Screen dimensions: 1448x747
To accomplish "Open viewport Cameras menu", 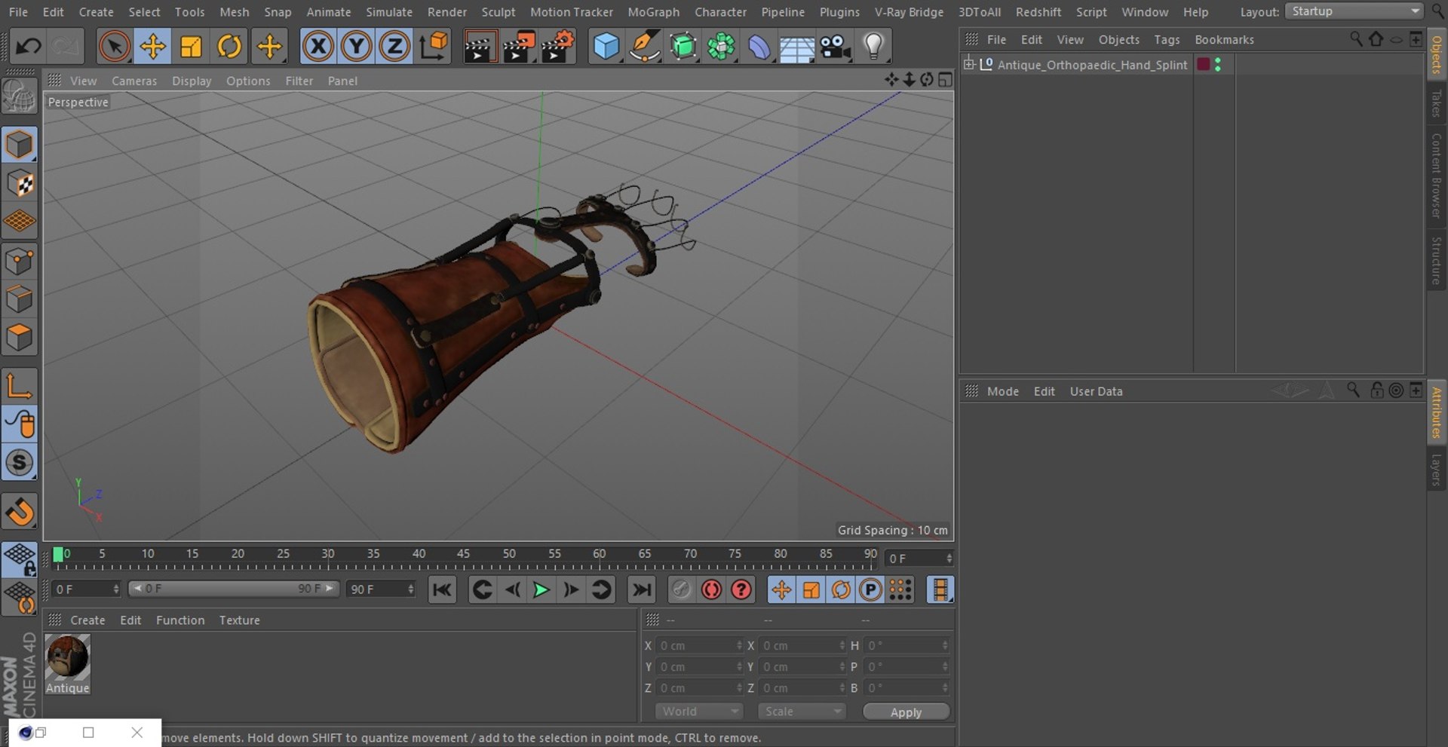I will [x=134, y=81].
